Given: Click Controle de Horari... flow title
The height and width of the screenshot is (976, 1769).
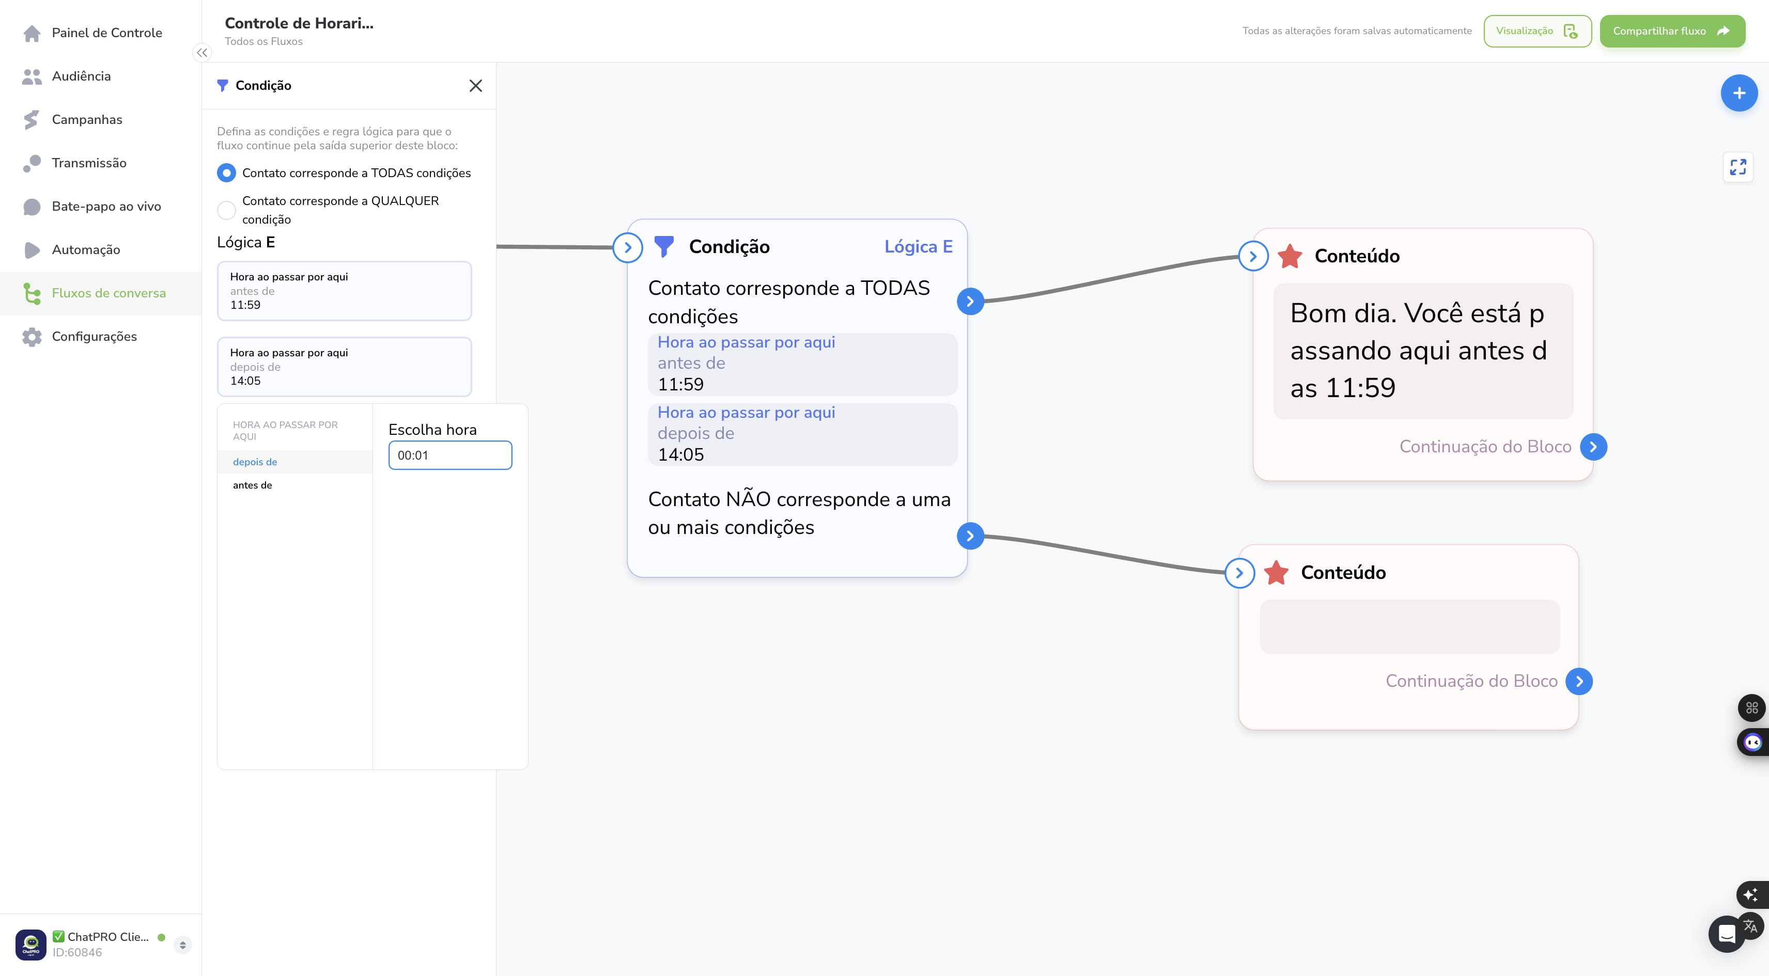Looking at the screenshot, I should [x=299, y=23].
